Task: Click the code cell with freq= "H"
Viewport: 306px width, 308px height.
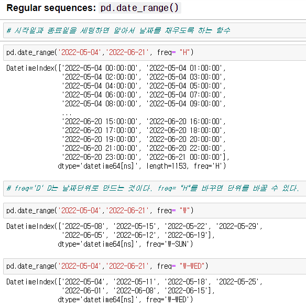Action: [155, 52]
